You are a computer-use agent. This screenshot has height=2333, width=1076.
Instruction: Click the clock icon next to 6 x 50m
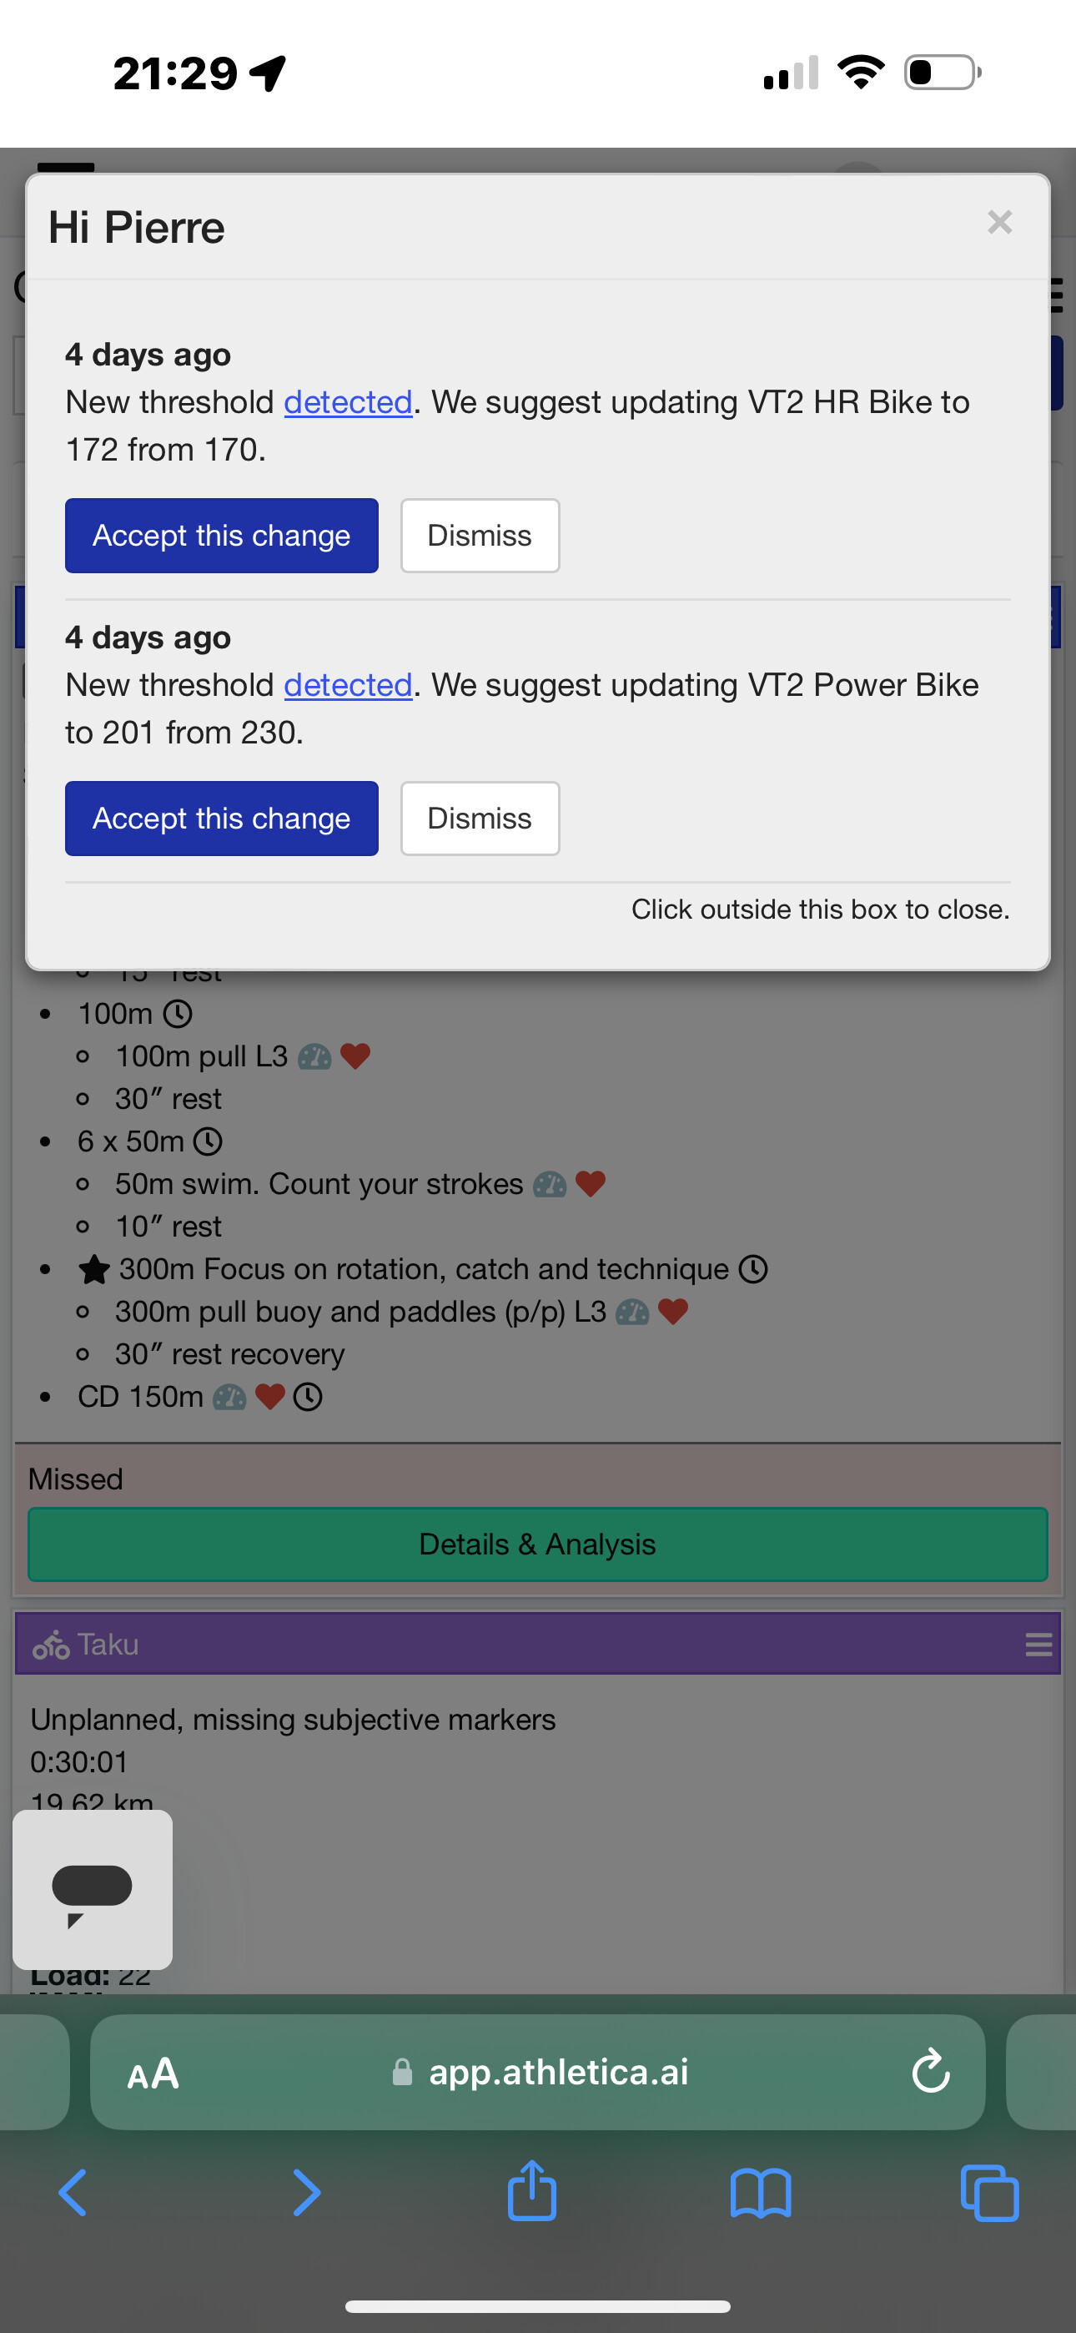coord(208,1141)
